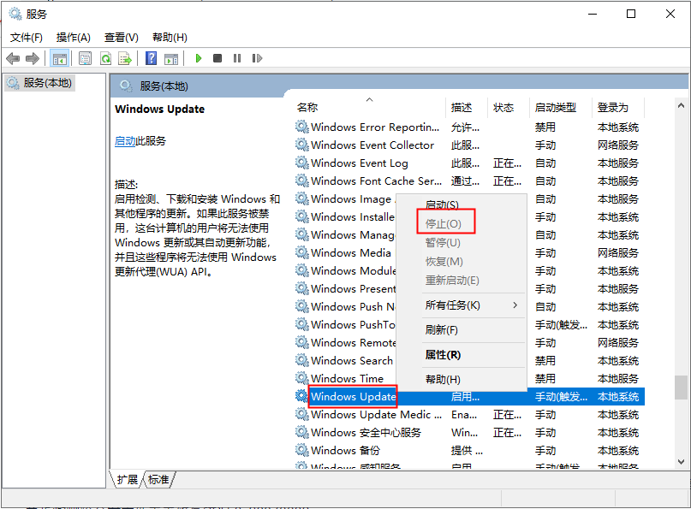Click scrollbar down arrow in services list

coord(681,462)
